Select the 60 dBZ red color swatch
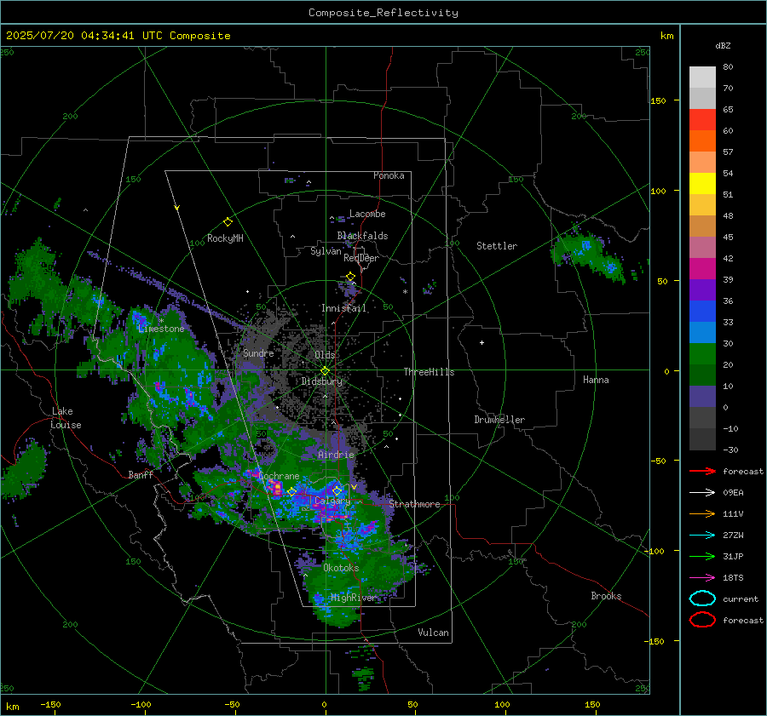 click(x=702, y=120)
